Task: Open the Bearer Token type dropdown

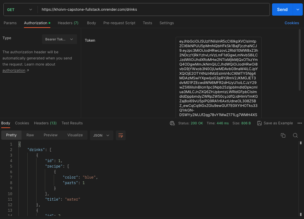Action: [60, 39]
